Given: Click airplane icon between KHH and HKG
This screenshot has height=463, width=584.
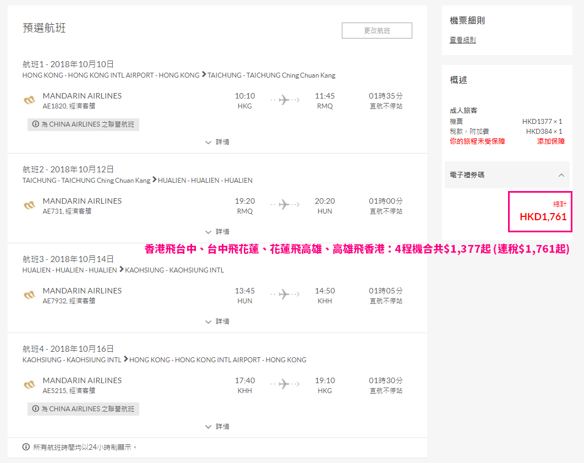Looking at the screenshot, I should pyautogui.click(x=285, y=384).
